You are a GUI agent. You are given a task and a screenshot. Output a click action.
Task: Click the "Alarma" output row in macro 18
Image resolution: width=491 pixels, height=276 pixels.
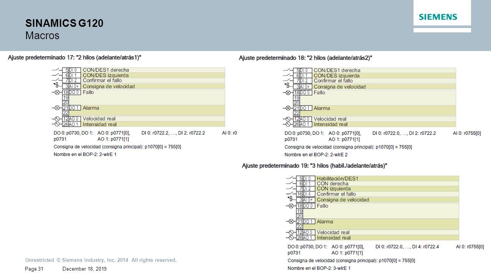[374, 111]
